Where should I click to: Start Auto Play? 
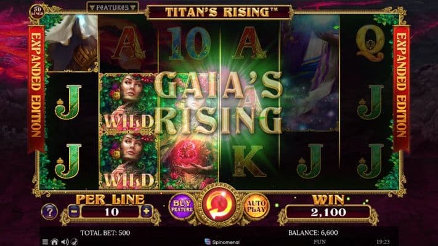pyautogui.click(x=256, y=207)
